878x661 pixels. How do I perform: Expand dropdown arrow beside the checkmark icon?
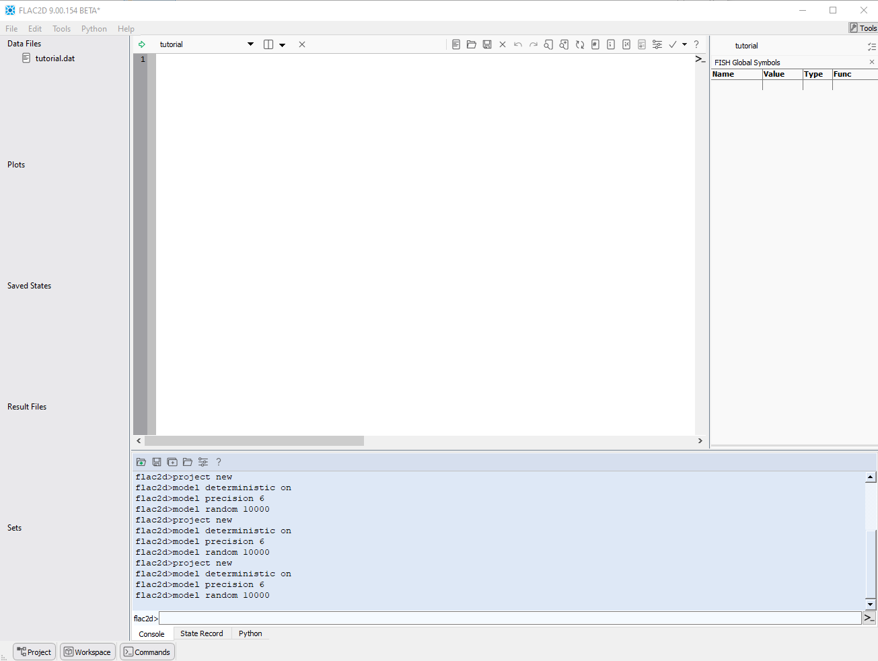pos(685,44)
